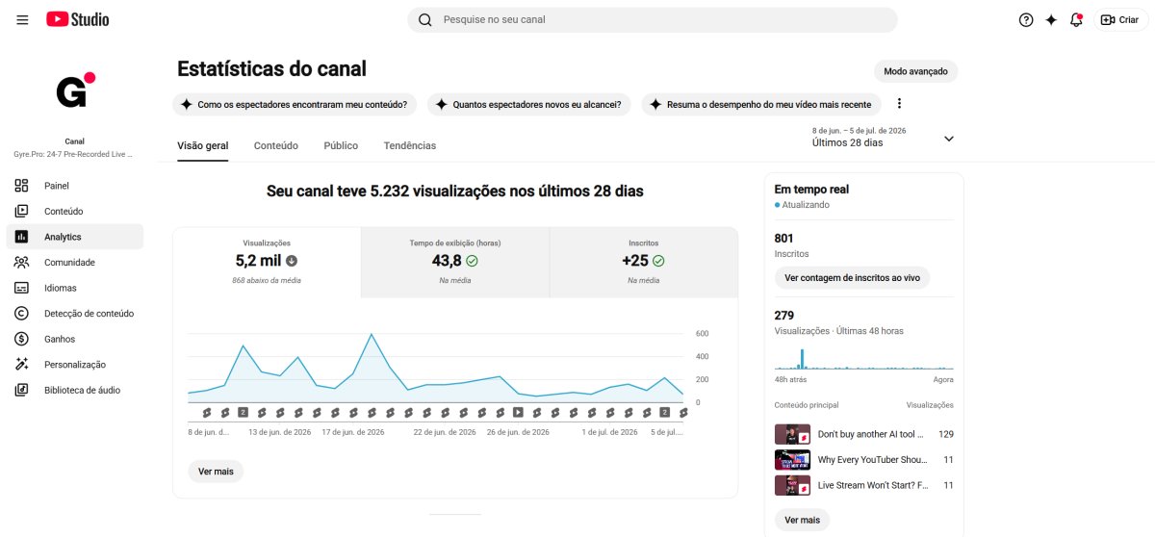
Task: Open Painel in the sidebar
Action: pyautogui.click(x=74, y=186)
